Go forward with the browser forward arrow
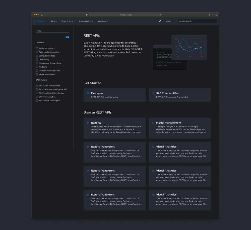251x230 pixels. (49, 15)
